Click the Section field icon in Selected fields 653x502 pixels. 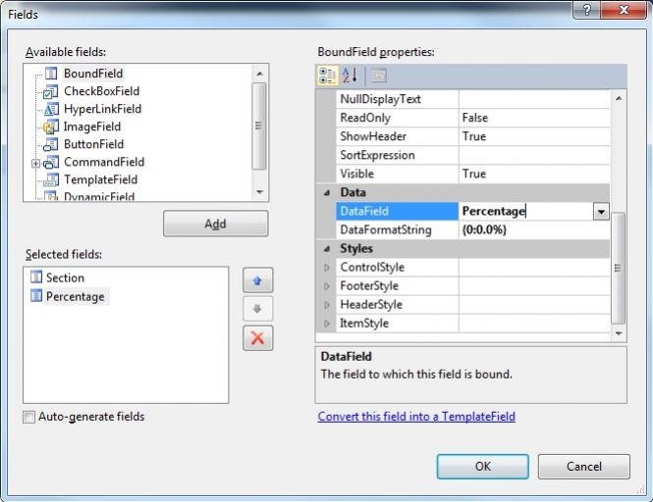[36, 276]
